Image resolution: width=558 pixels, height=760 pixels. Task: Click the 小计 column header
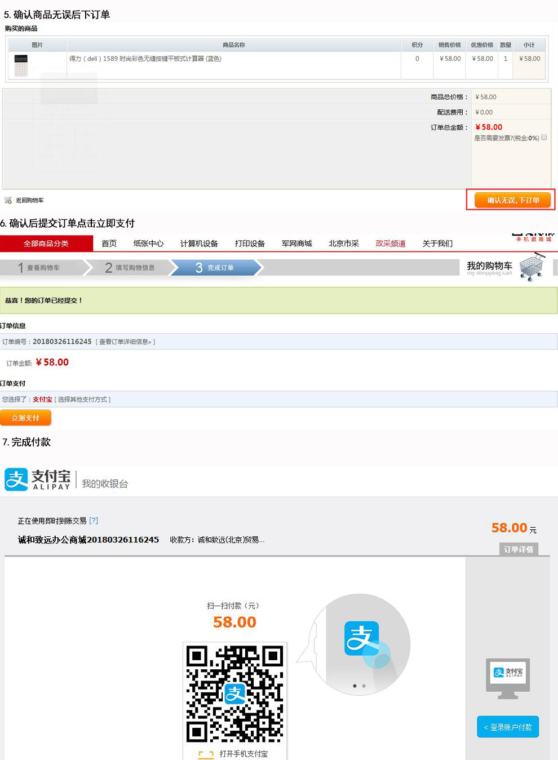point(529,45)
